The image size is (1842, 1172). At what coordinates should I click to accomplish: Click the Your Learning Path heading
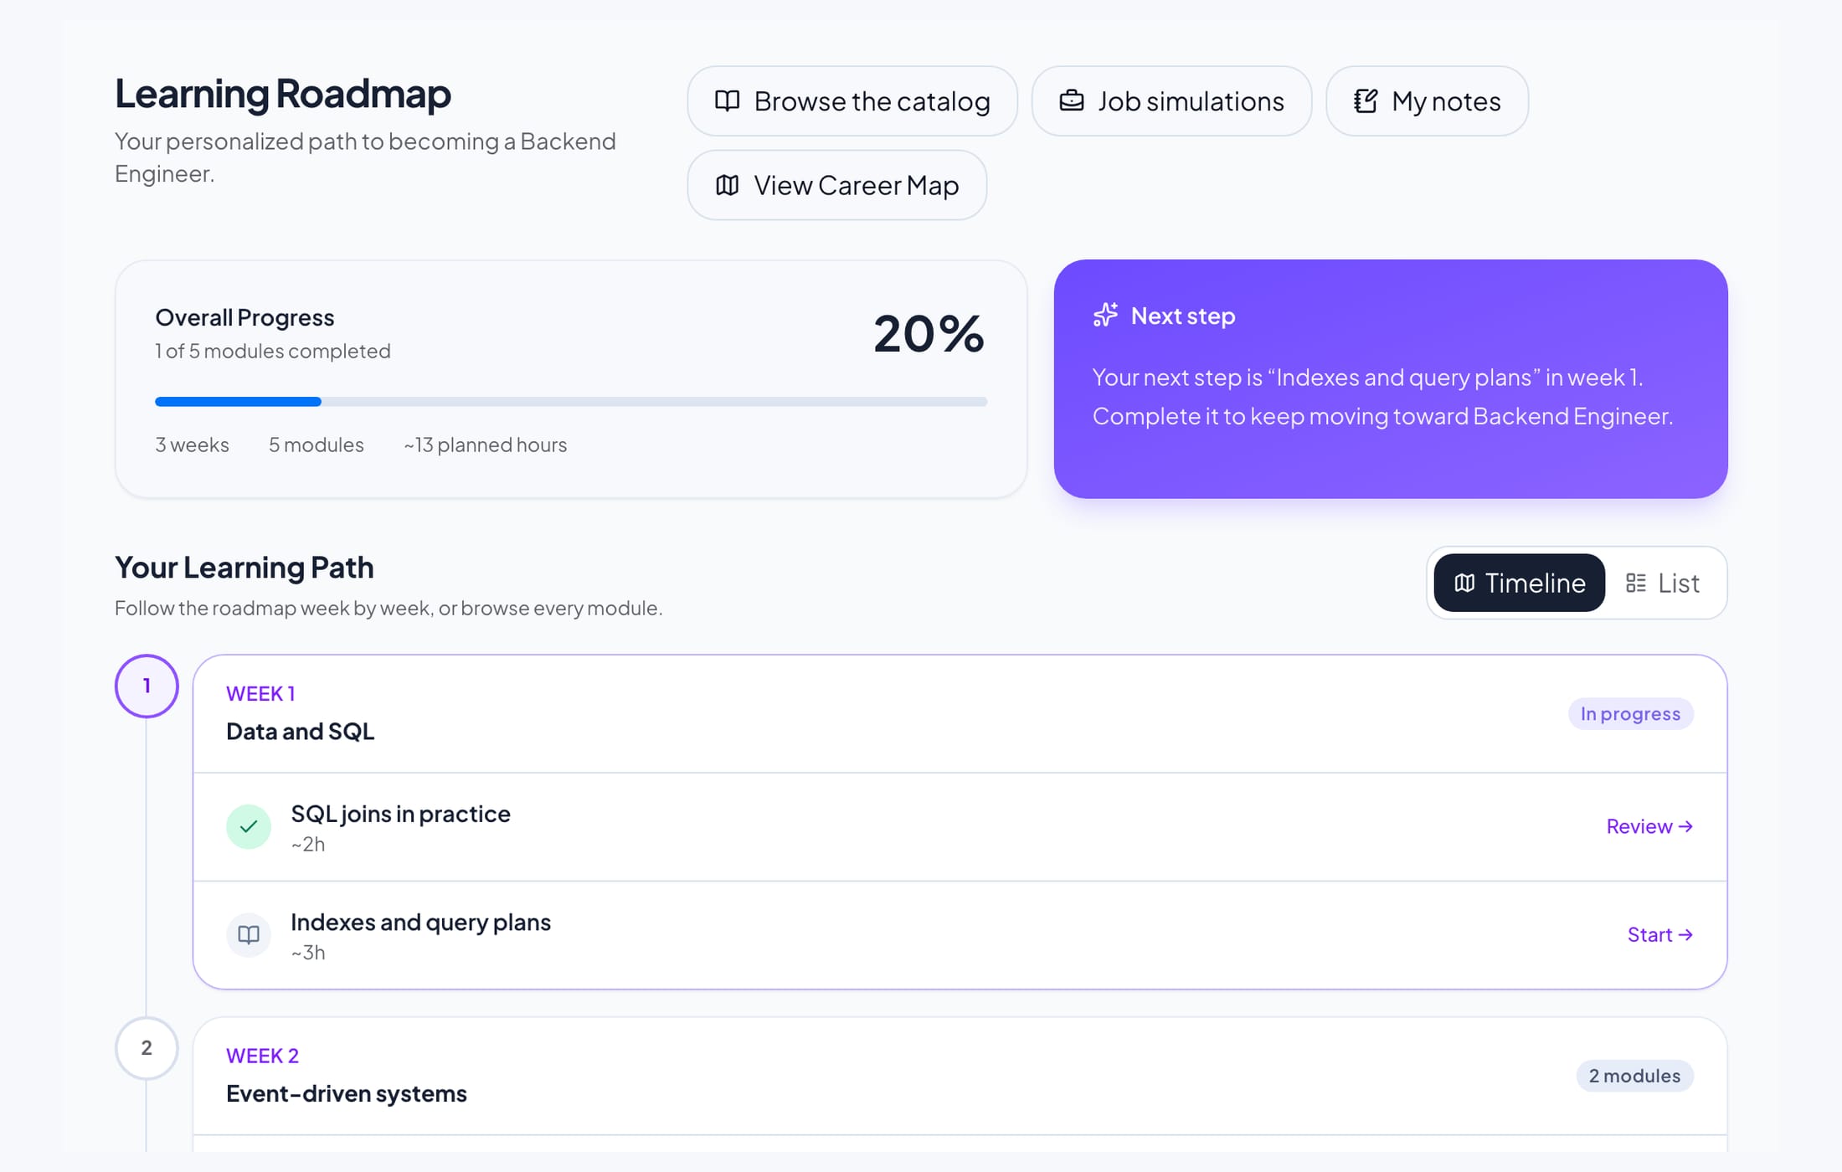(244, 567)
